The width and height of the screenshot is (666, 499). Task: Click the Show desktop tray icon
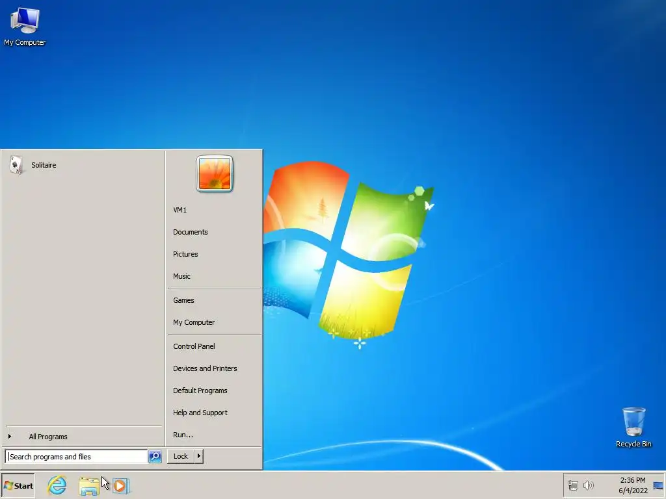coord(658,486)
